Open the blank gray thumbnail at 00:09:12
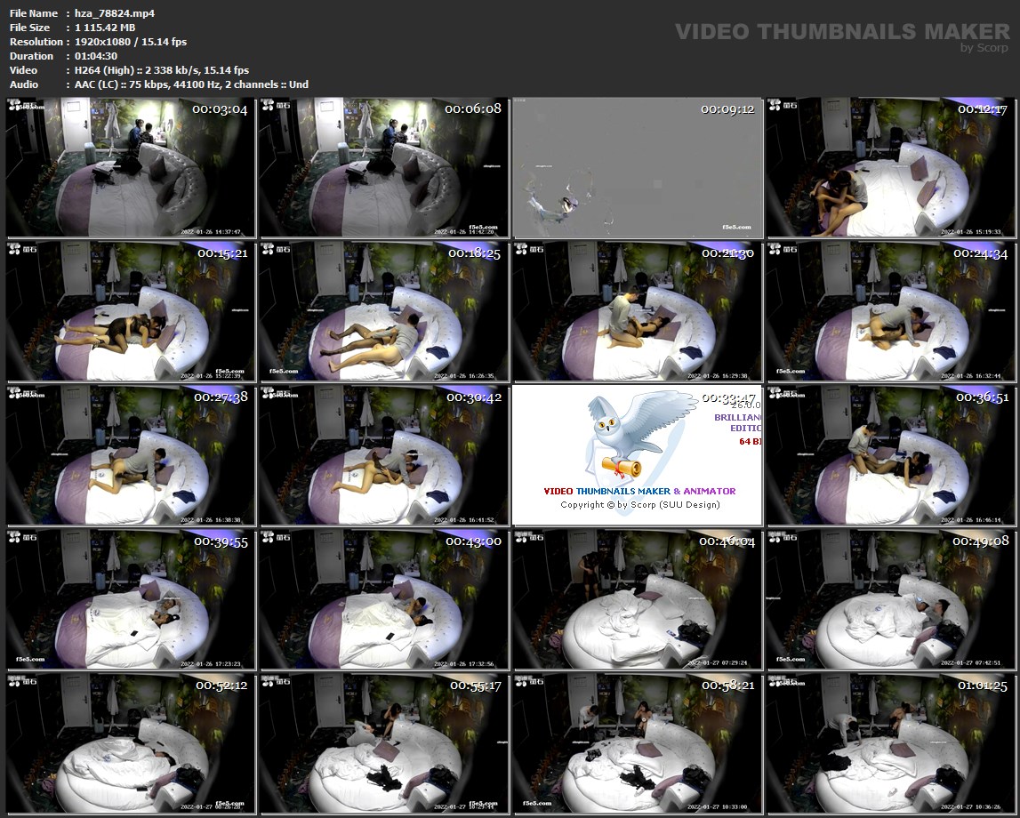The image size is (1020, 818). (x=637, y=167)
